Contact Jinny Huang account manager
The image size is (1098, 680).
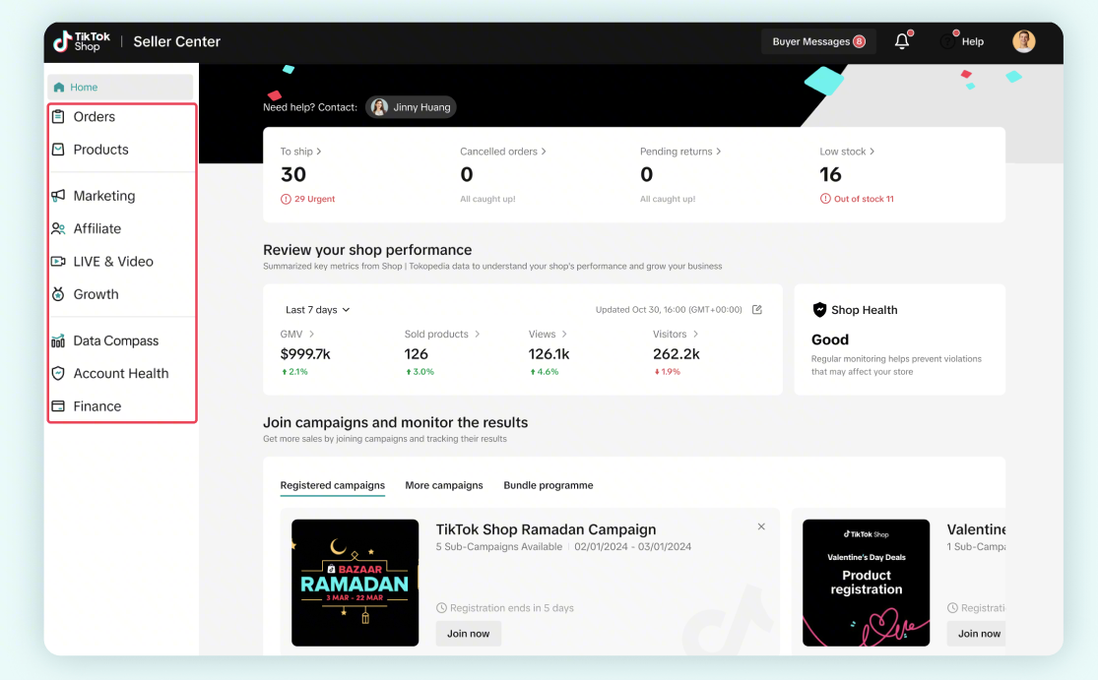pos(411,107)
